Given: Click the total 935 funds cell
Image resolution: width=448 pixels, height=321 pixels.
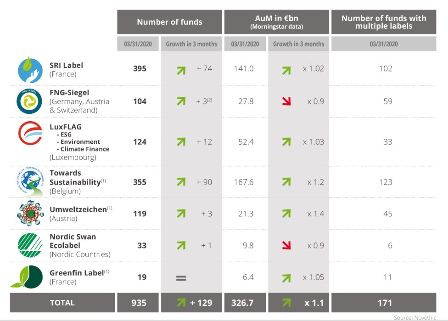Looking at the screenshot, I should coord(139,303).
